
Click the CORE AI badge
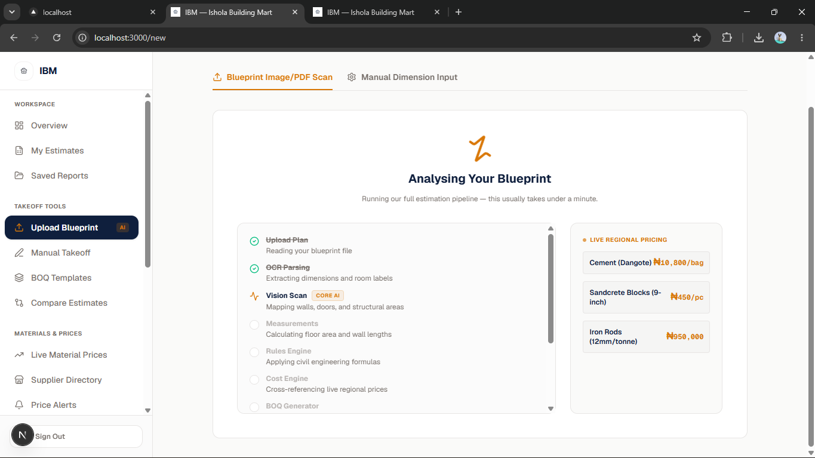pyautogui.click(x=328, y=296)
